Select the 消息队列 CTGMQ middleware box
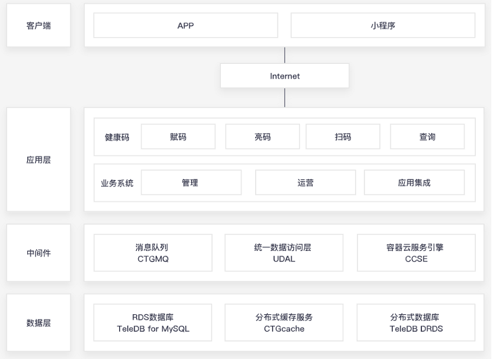Image resolution: width=494 pixels, height=359 pixels. (153, 253)
